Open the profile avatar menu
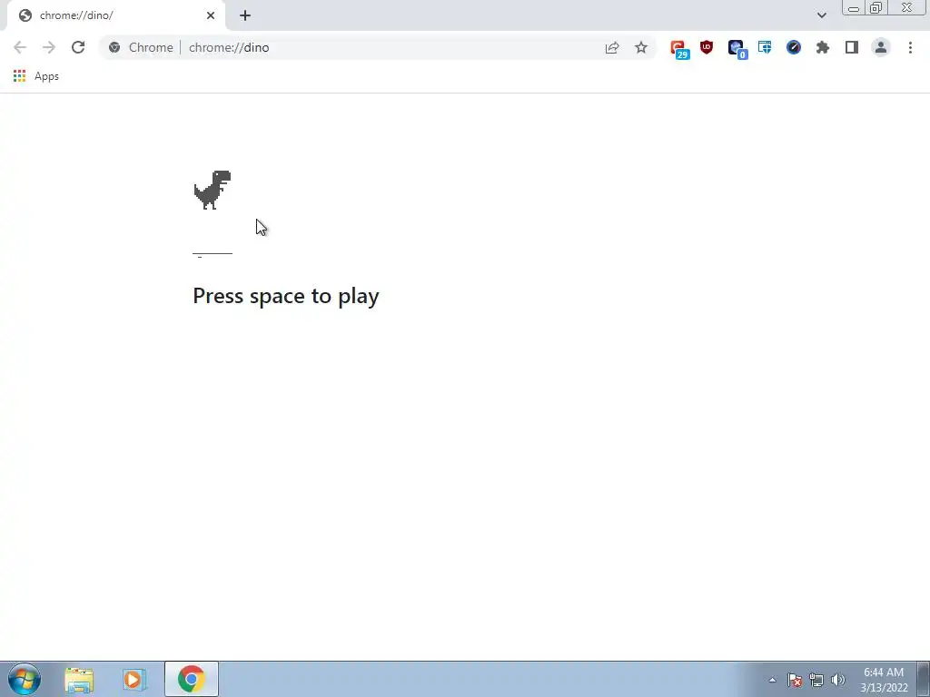 [x=881, y=47]
